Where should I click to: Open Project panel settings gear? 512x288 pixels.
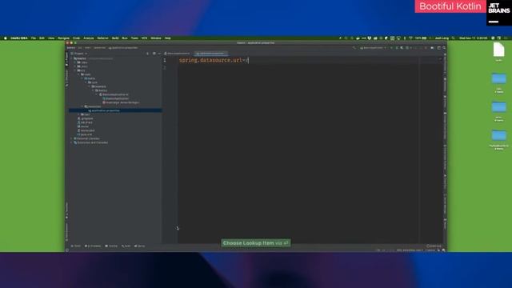click(154, 54)
